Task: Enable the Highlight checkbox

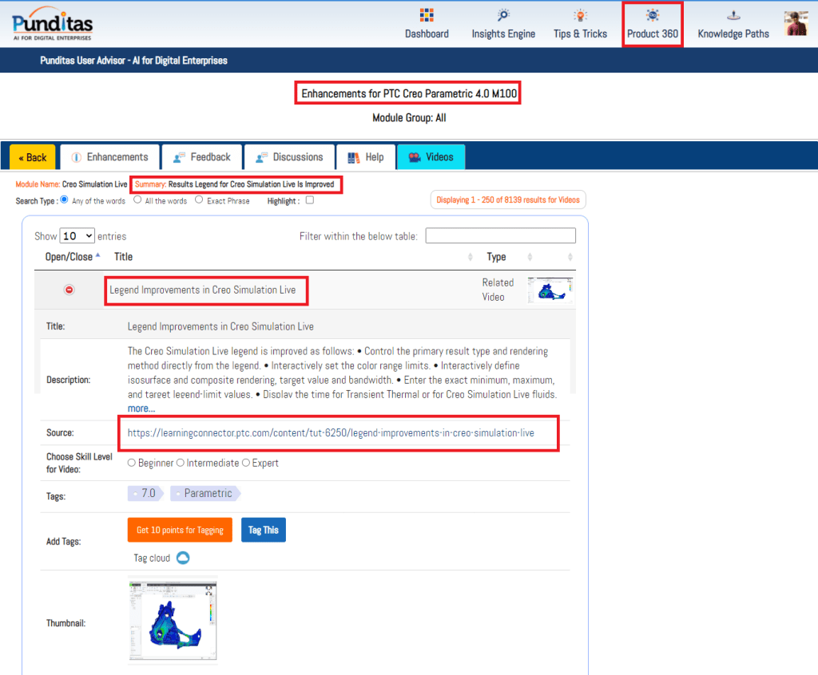Action: tap(310, 200)
